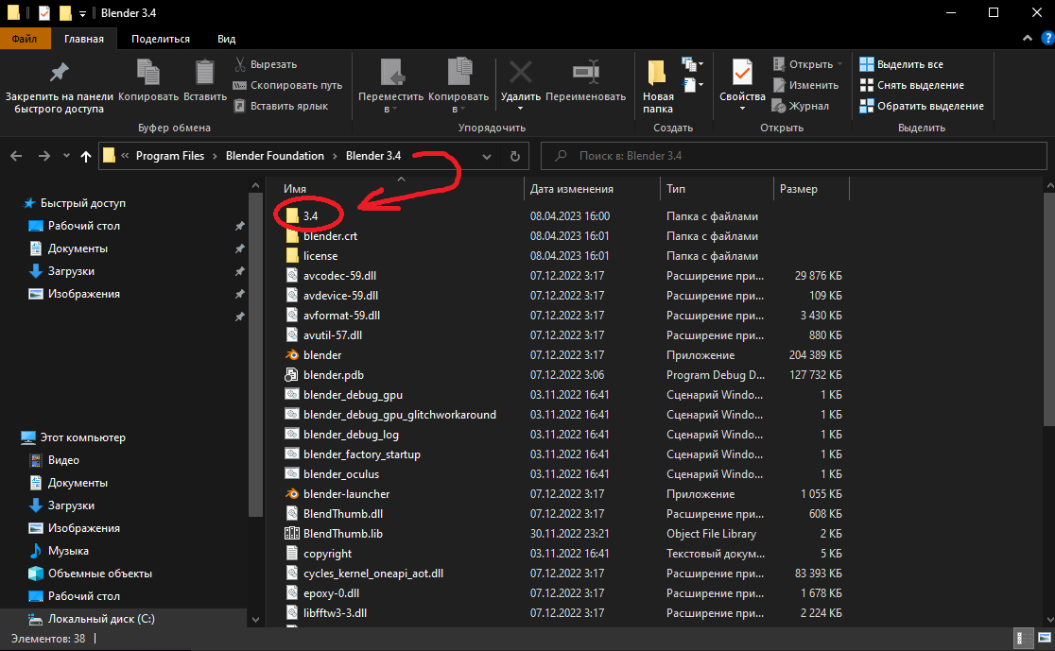
Task: Select the blender.crt folder
Action: pos(330,236)
